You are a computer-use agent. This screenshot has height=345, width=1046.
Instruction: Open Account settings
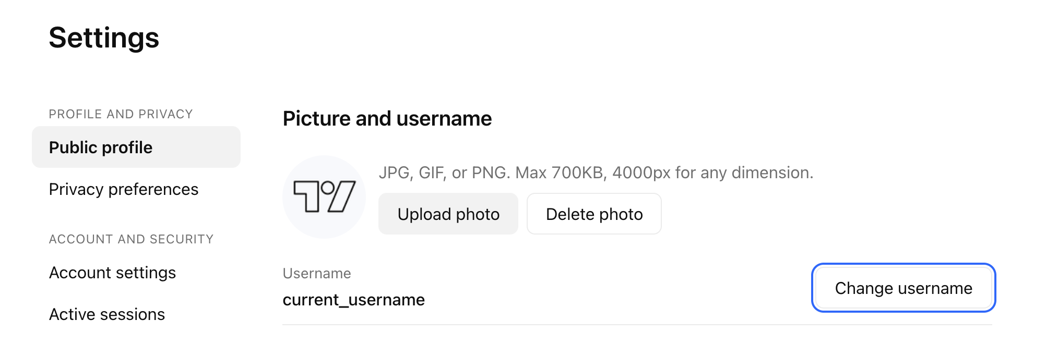point(112,272)
